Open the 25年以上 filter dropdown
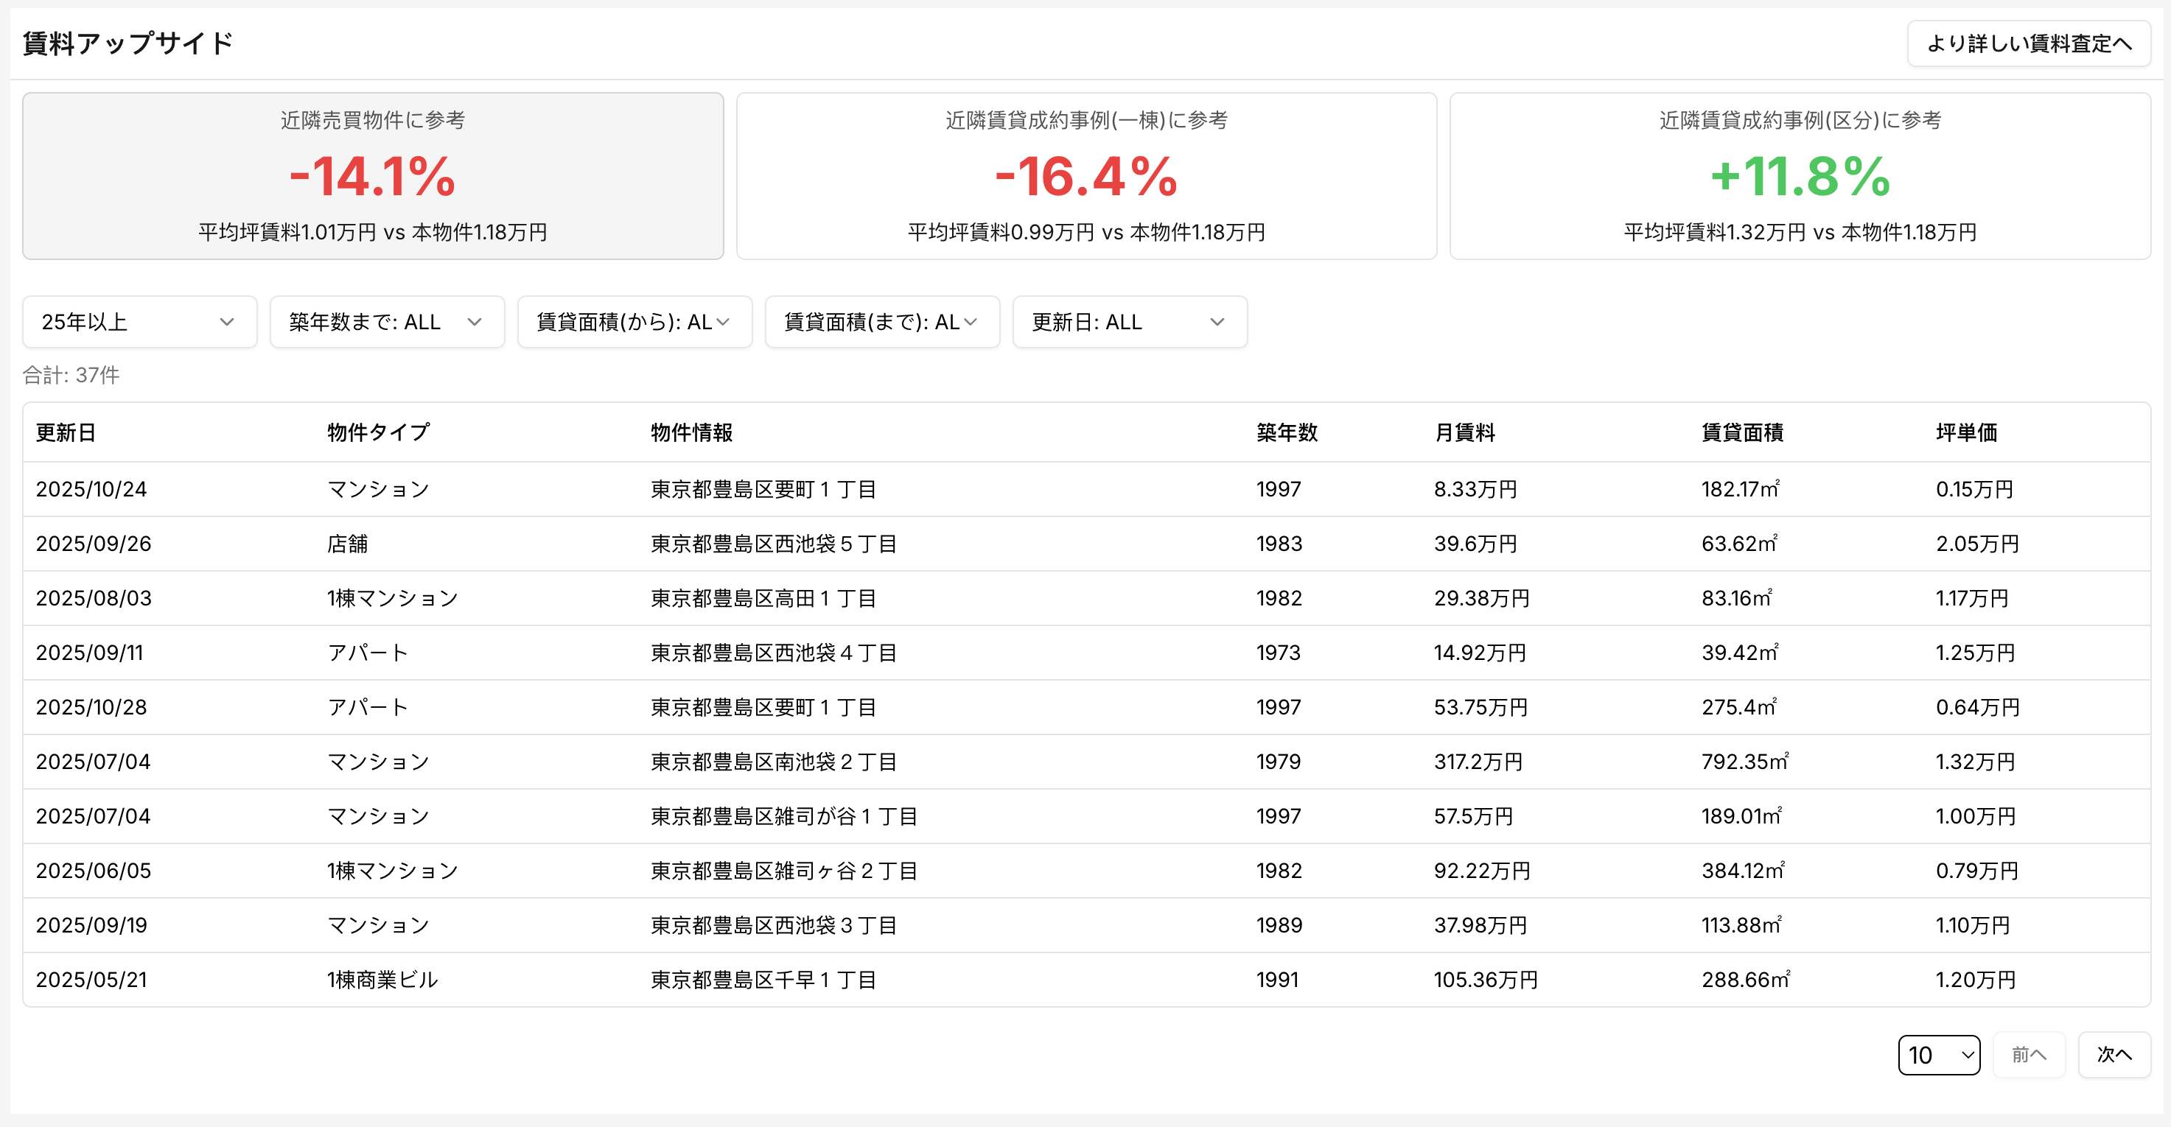 click(139, 322)
